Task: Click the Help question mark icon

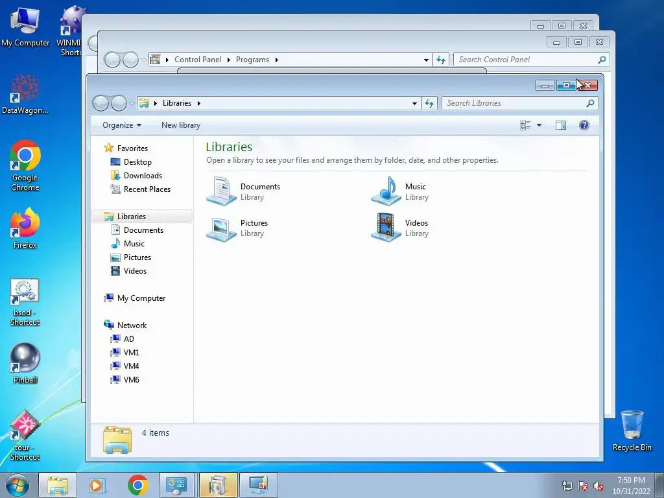Action: 584,125
